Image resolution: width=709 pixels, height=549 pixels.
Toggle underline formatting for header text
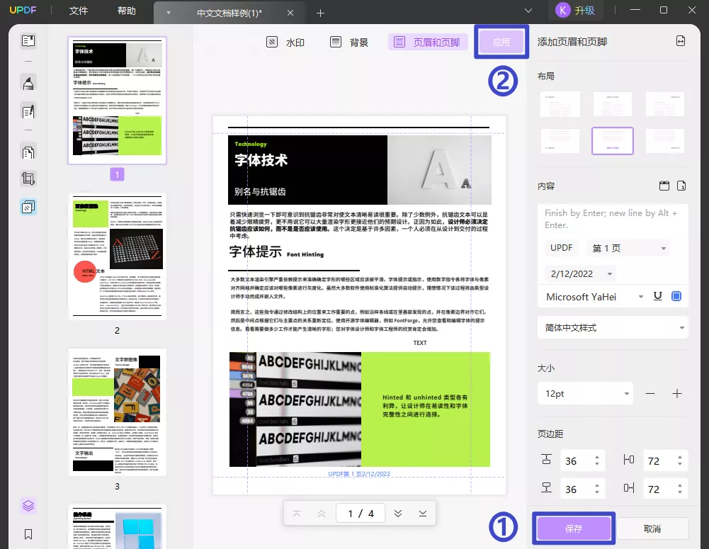coord(658,296)
